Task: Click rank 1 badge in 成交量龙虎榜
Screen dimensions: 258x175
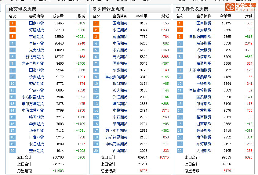Action: point(12,23)
